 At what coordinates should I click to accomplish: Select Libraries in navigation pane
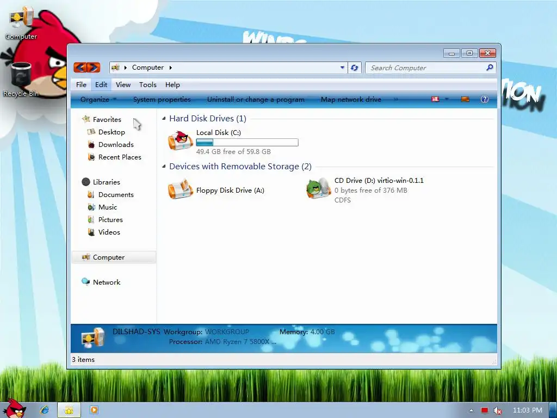coord(107,182)
